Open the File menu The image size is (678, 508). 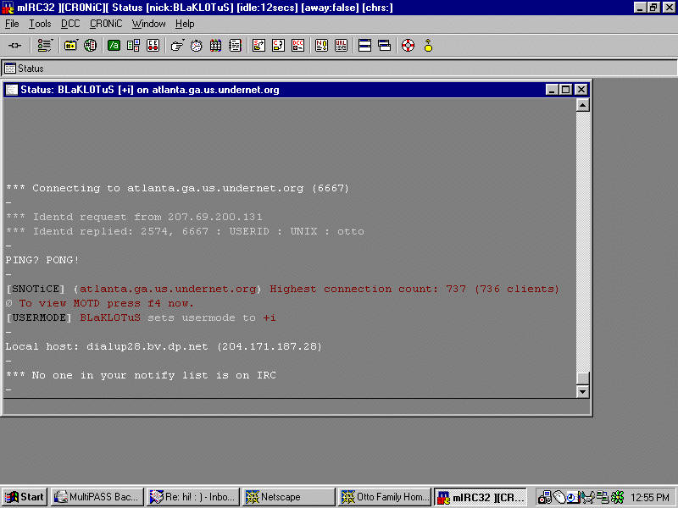pyautogui.click(x=12, y=24)
